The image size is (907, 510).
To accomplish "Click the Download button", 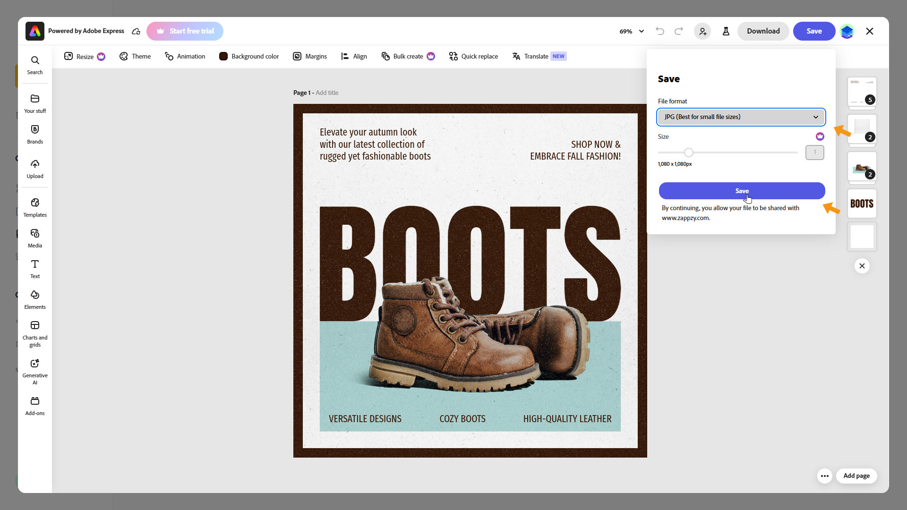I will coord(763,31).
